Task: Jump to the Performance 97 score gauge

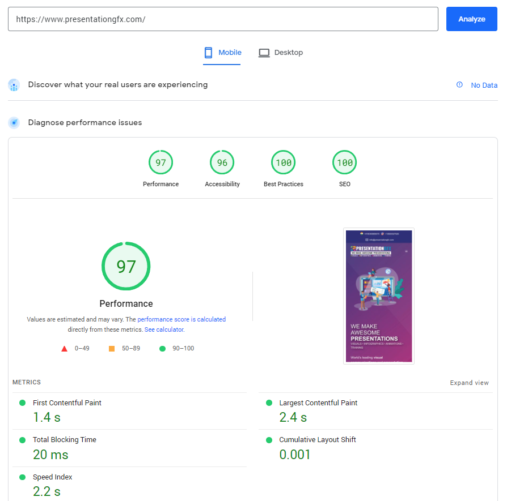Action: (161, 163)
